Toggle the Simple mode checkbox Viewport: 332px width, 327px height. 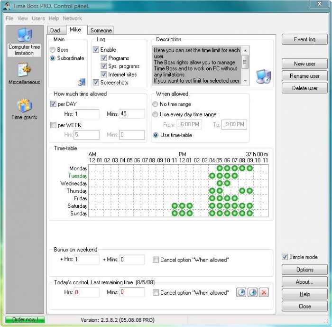point(285,257)
